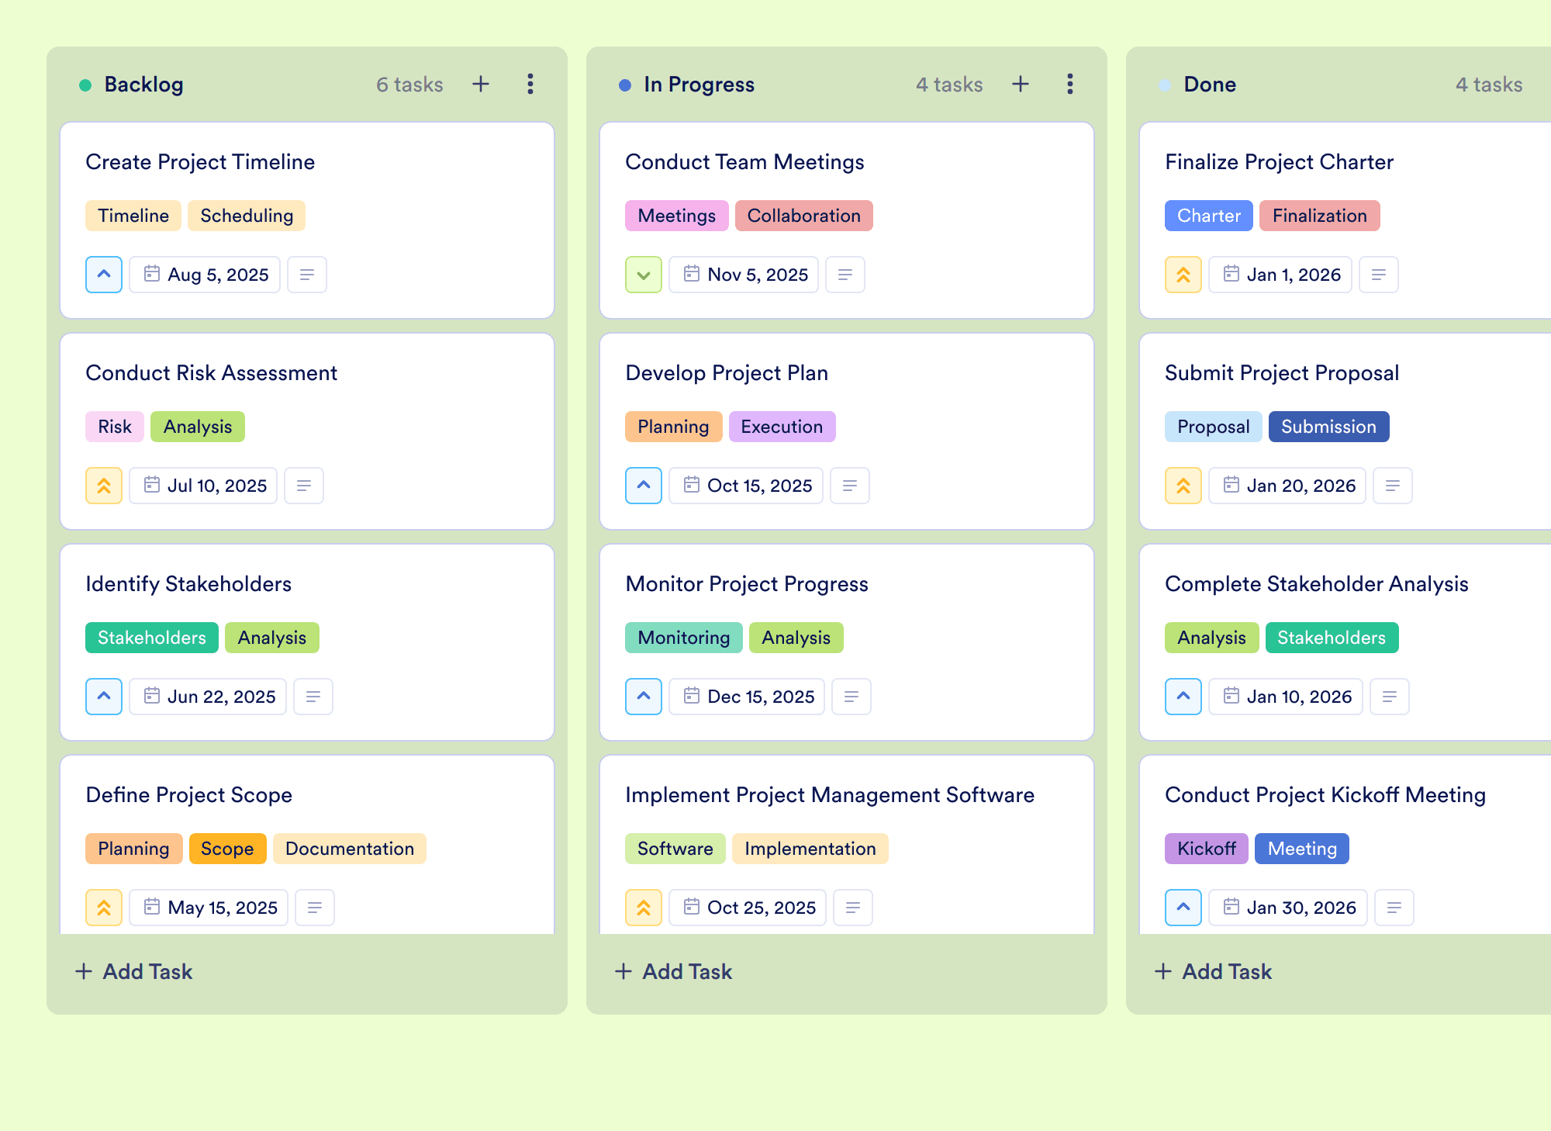Toggle priority on Identify Stakeholders card
Image resolution: width=1551 pixels, height=1131 pixels.
point(104,697)
